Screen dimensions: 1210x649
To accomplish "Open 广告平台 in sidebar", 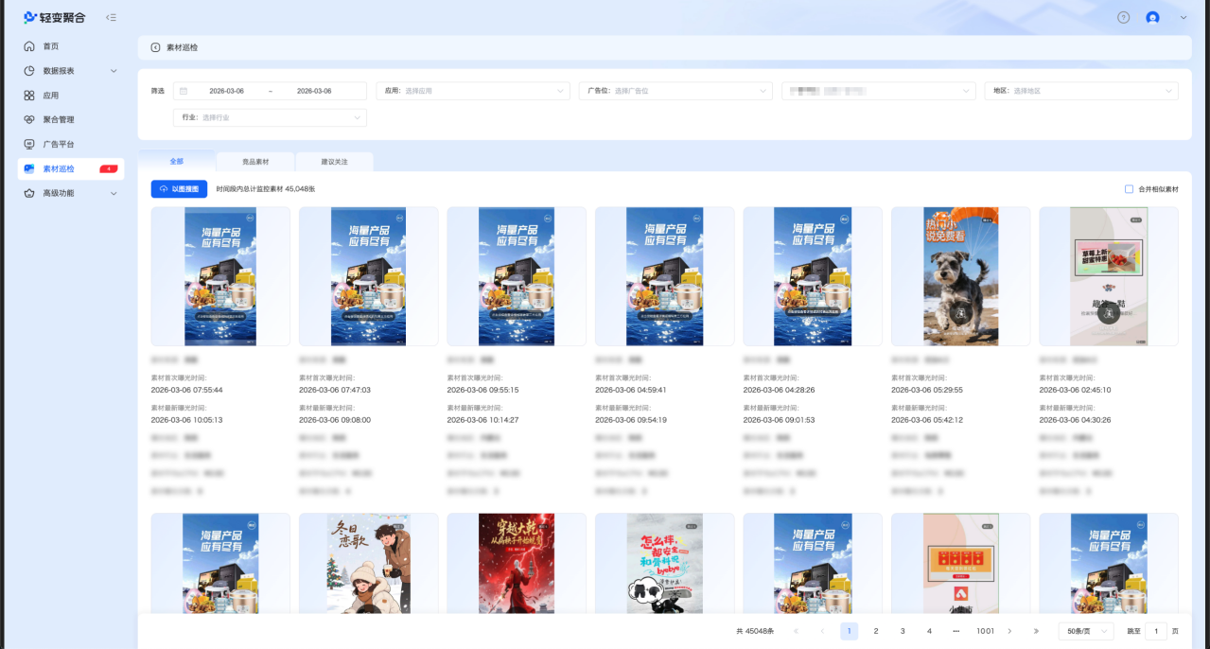I will [x=58, y=145].
